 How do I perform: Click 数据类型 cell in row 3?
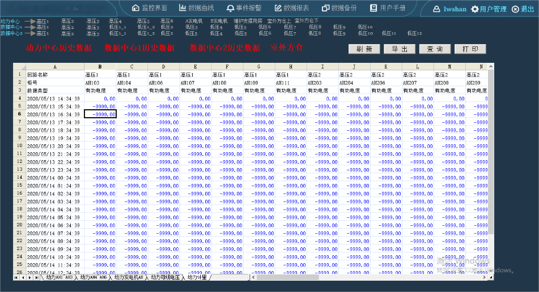point(55,91)
